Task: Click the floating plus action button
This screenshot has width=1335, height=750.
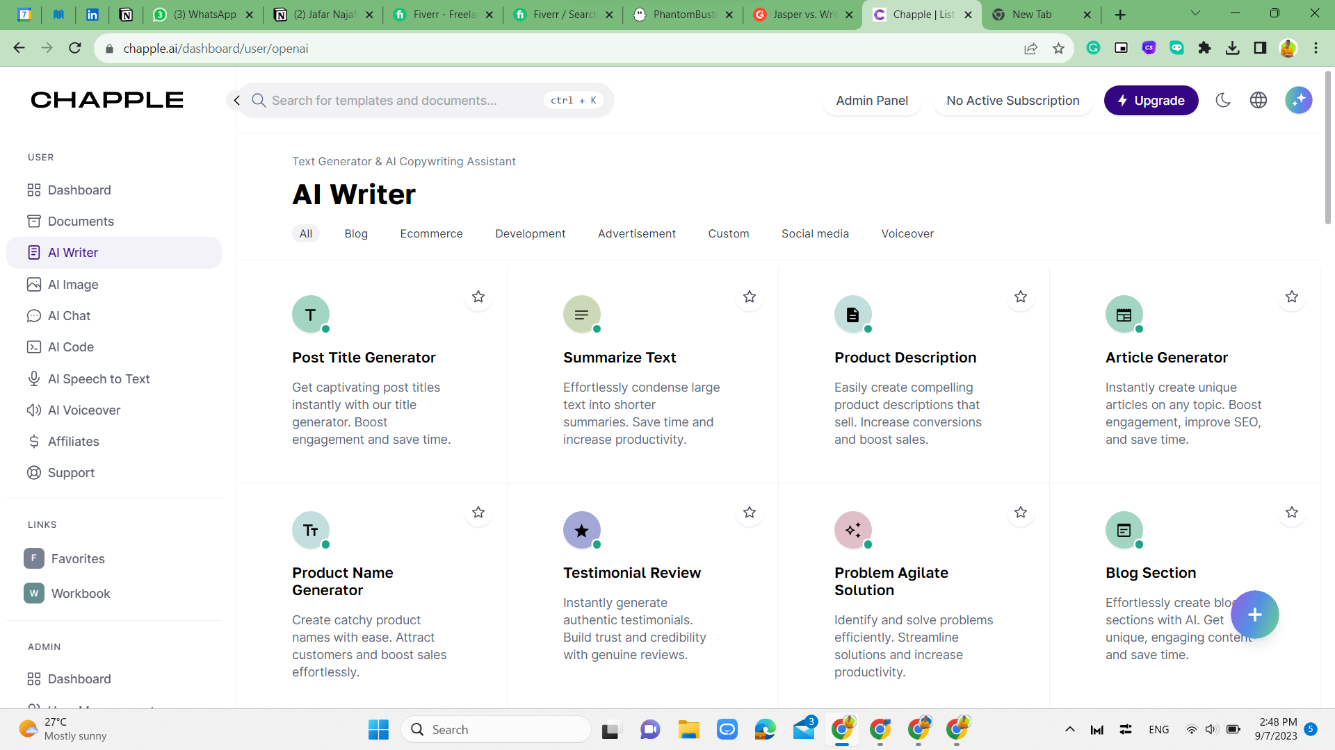Action: (x=1254, y=615)
